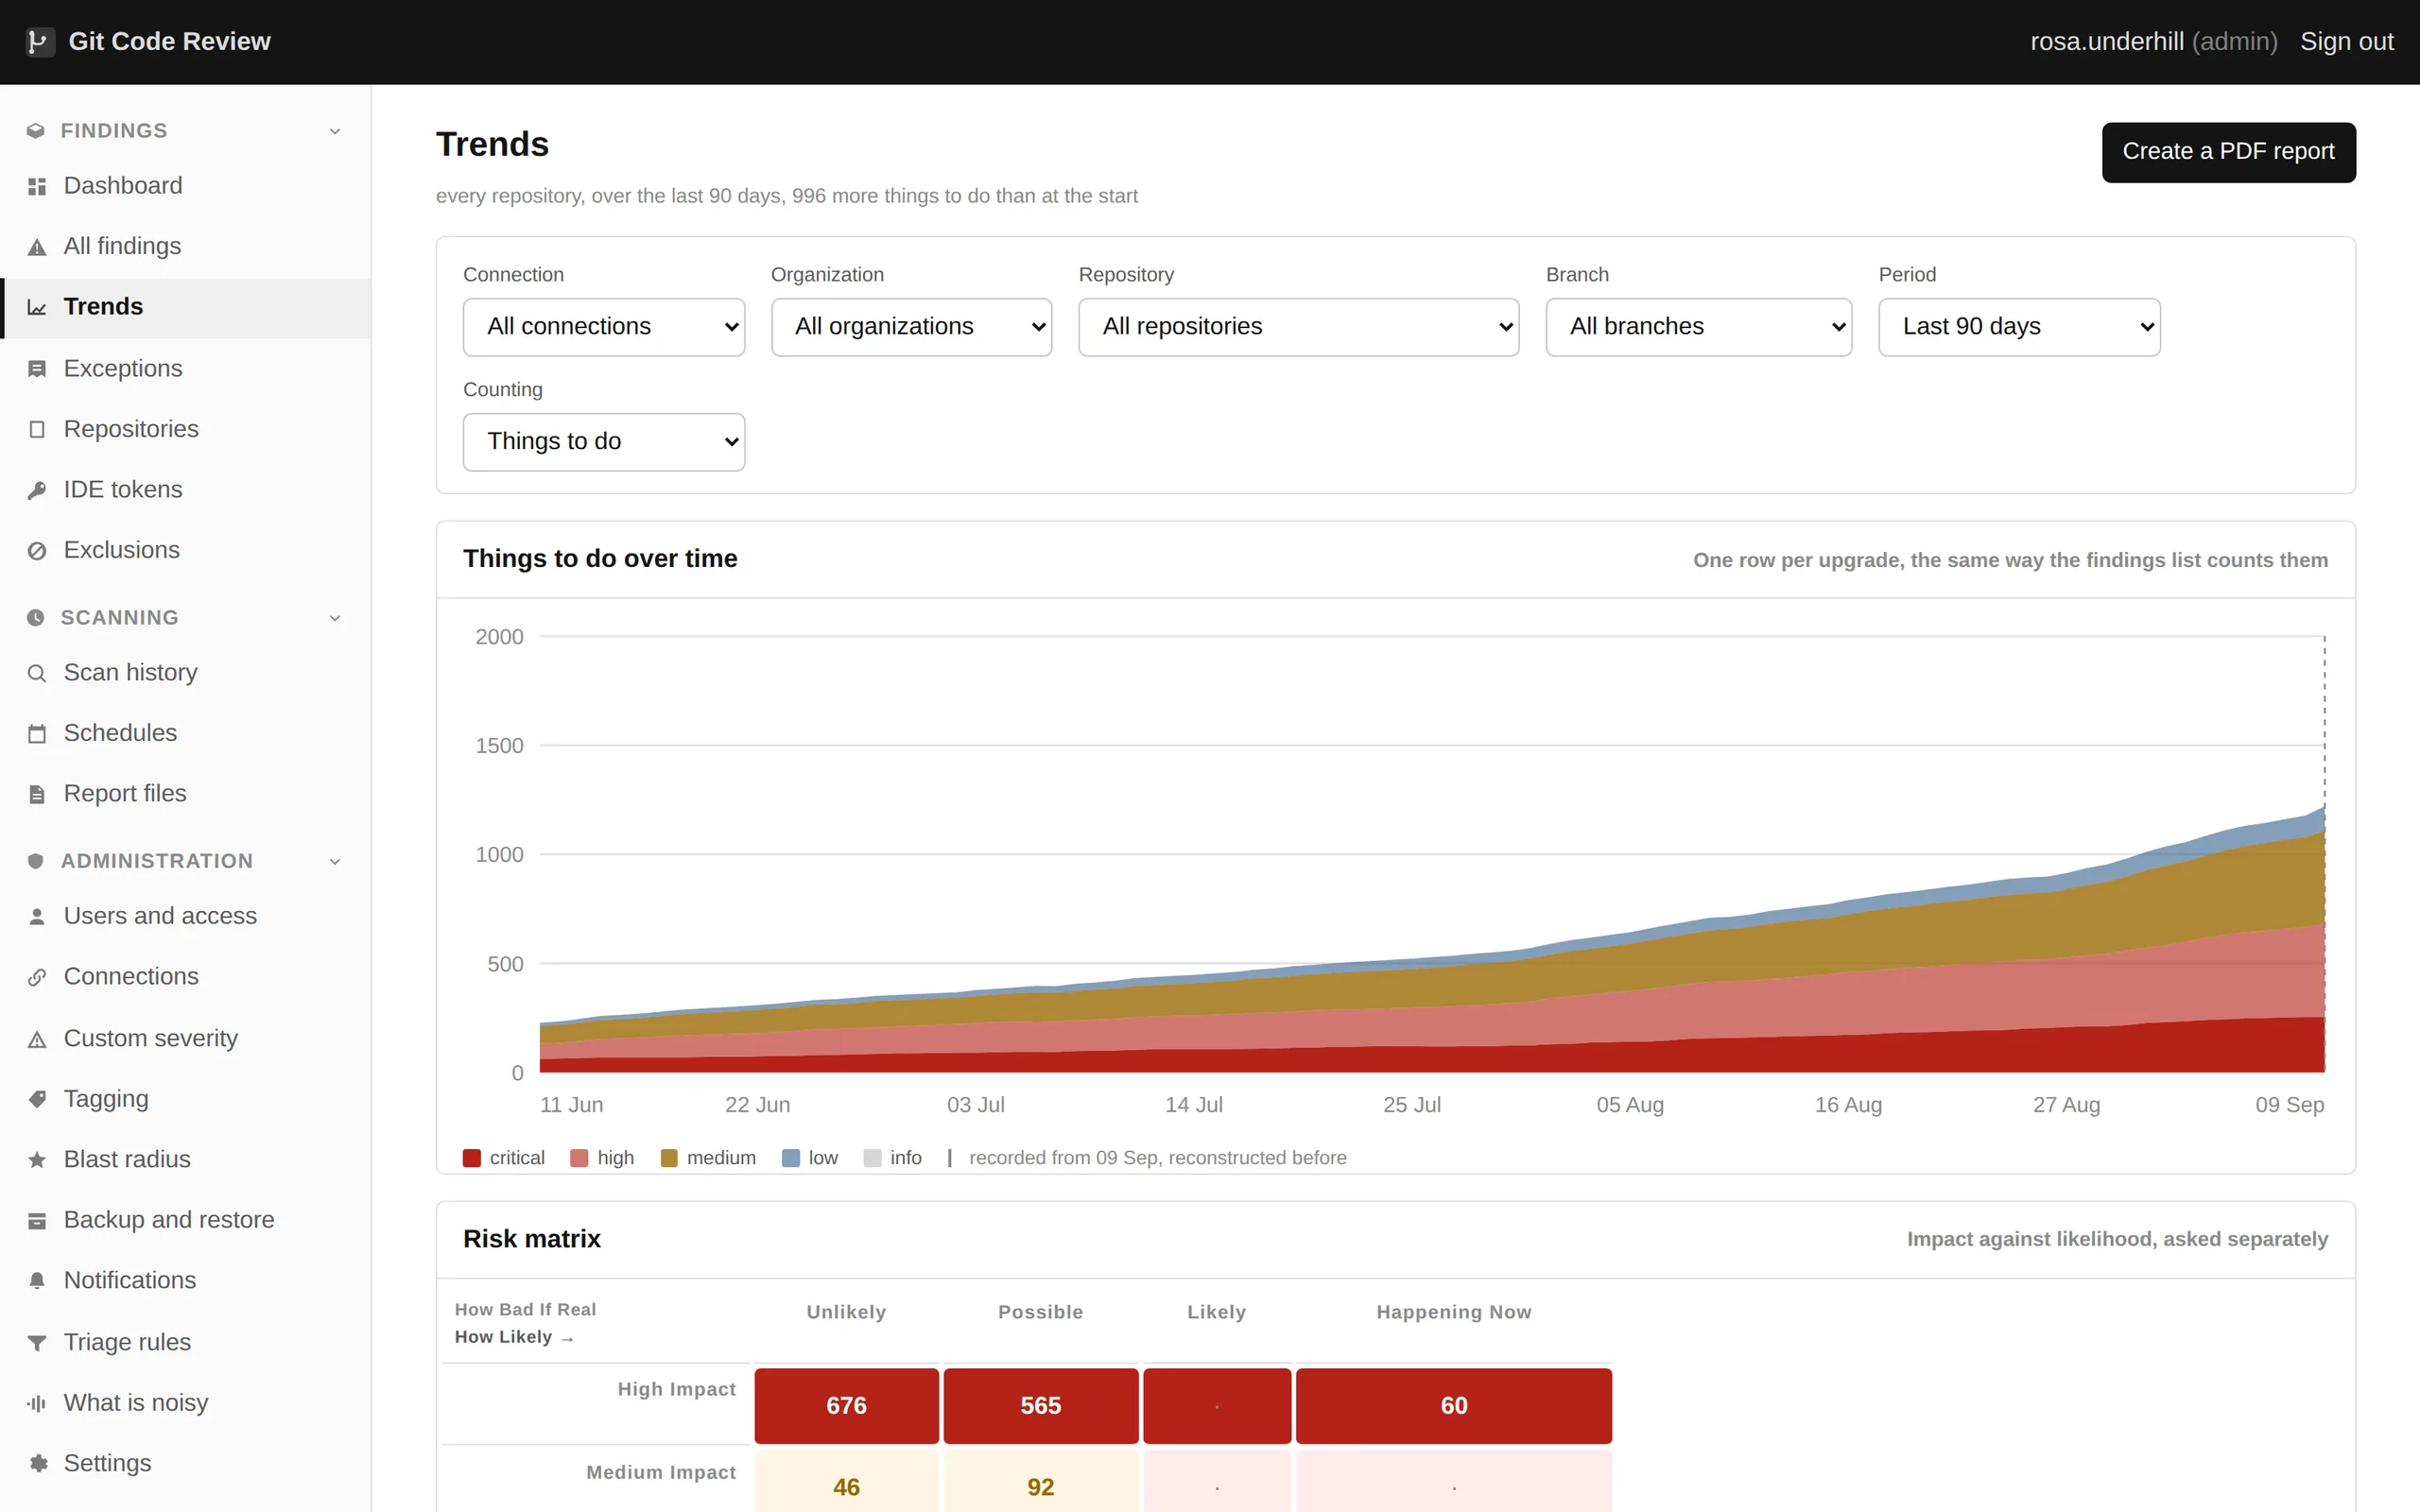Click the Git Code Review logo icon
The image size is (2420, 1512).
tap(39, 42)
